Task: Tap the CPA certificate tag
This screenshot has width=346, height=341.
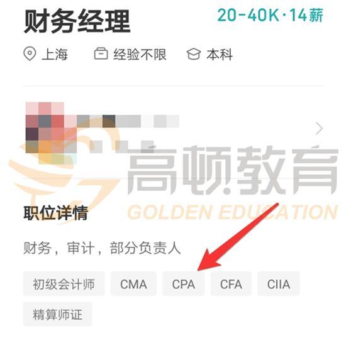Action: click(x=184, y=284)
